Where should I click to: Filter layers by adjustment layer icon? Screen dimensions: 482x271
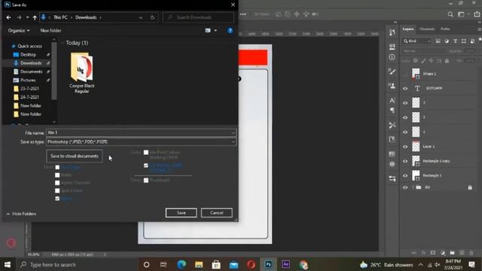tap(447, 41)
